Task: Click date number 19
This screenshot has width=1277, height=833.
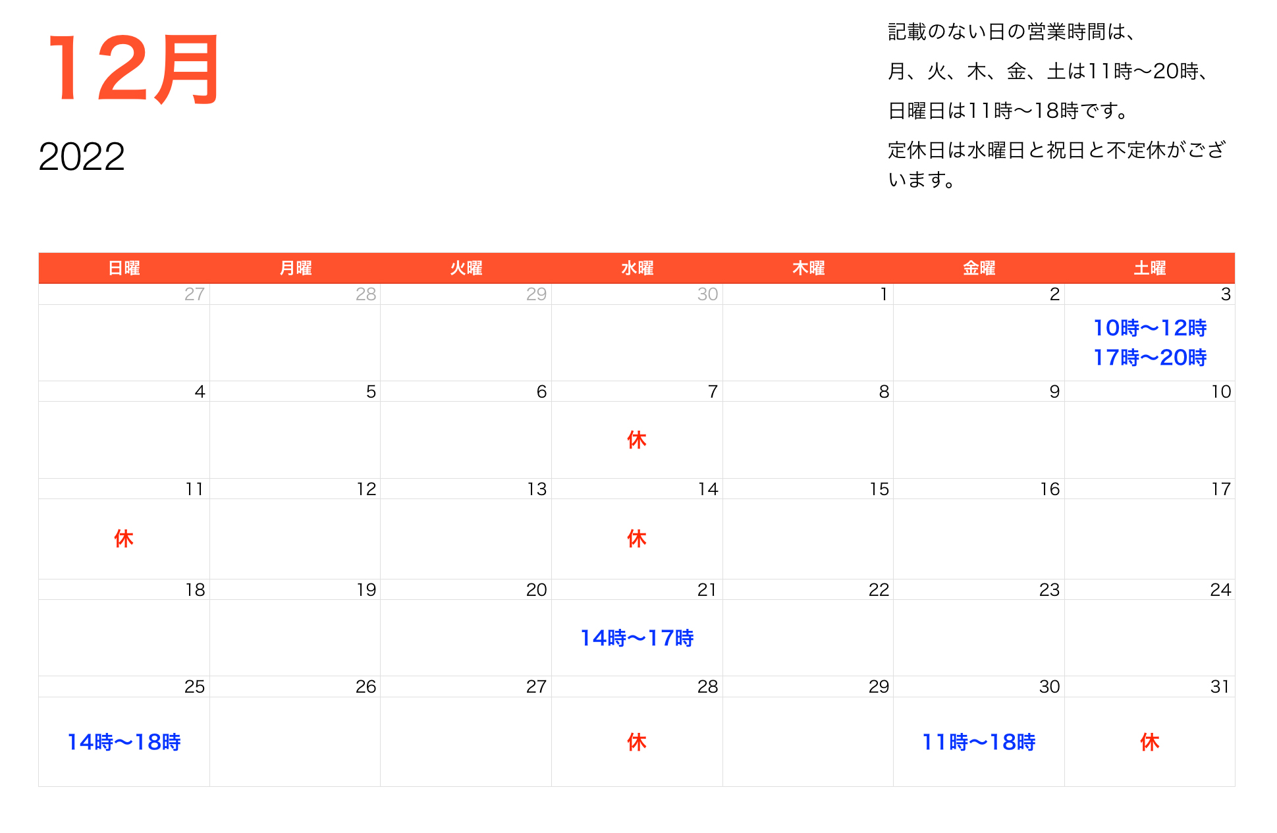Action: [x=366, y=590]
